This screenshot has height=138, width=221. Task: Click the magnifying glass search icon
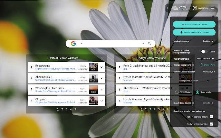tap(150, 44)
